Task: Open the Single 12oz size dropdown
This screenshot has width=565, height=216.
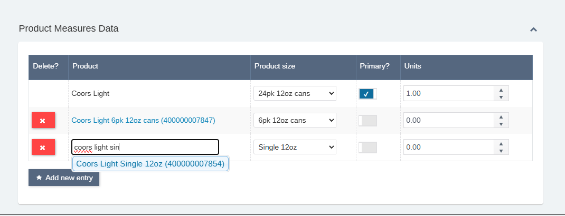Action: [x=295, y=147]
